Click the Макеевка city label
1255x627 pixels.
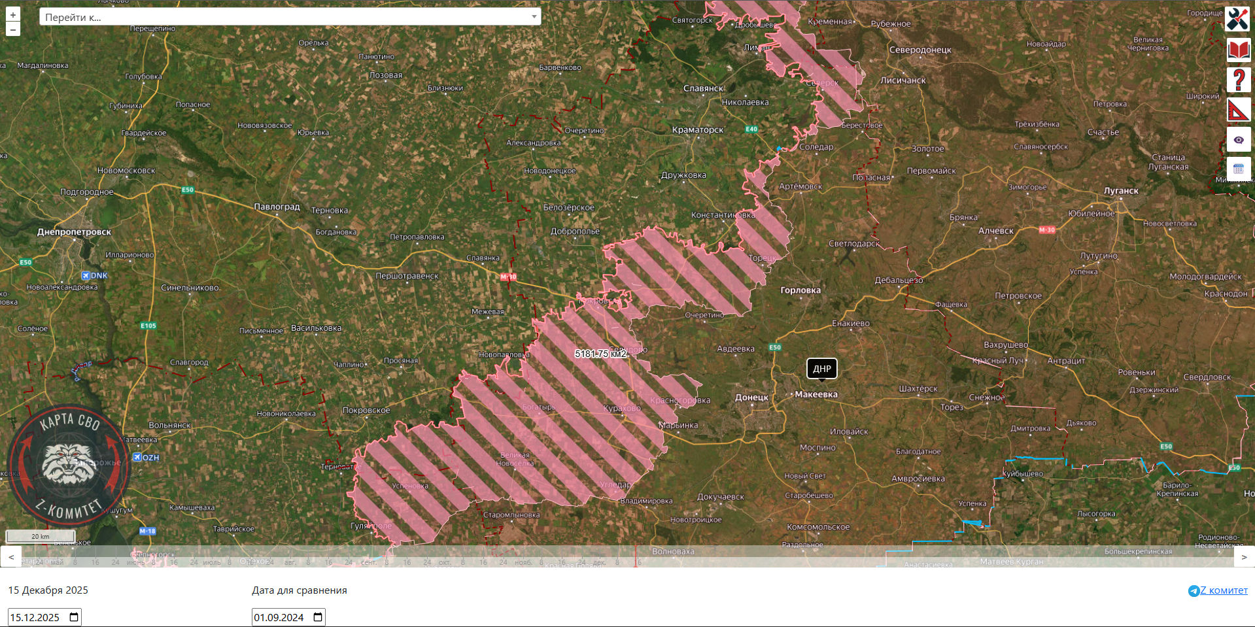[x=816, y=395]
